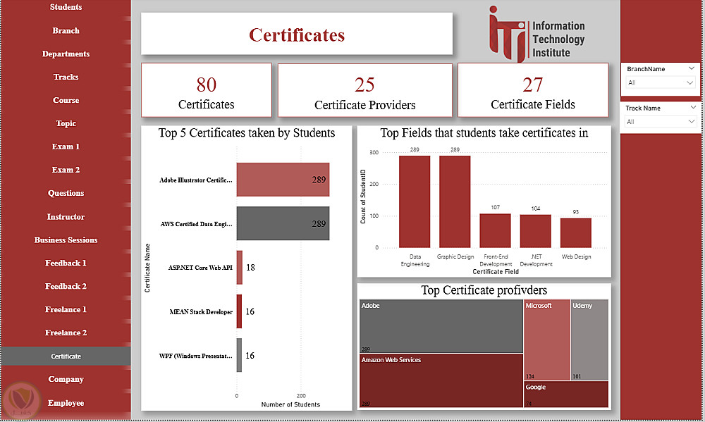
Task: Open the Course page
Action: [x=66, y=100]
